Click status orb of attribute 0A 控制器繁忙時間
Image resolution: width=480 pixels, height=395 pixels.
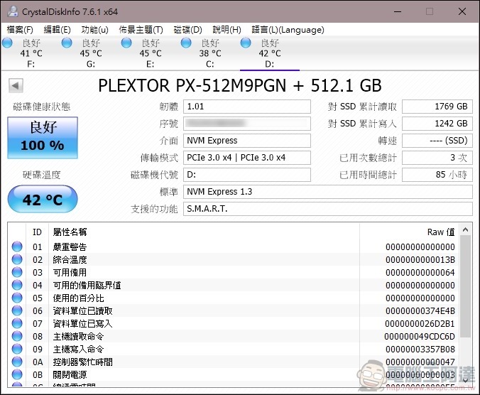pos(17,362)
